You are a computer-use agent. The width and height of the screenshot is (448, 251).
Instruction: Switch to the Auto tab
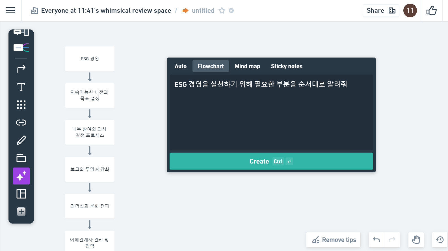[181, 66]
